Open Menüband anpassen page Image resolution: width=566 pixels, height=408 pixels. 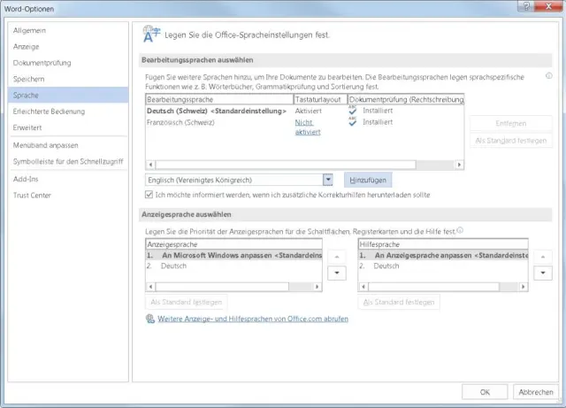[68, 145]
